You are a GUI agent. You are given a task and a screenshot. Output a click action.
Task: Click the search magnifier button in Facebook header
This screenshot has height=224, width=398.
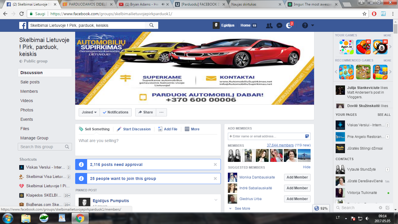152,25
